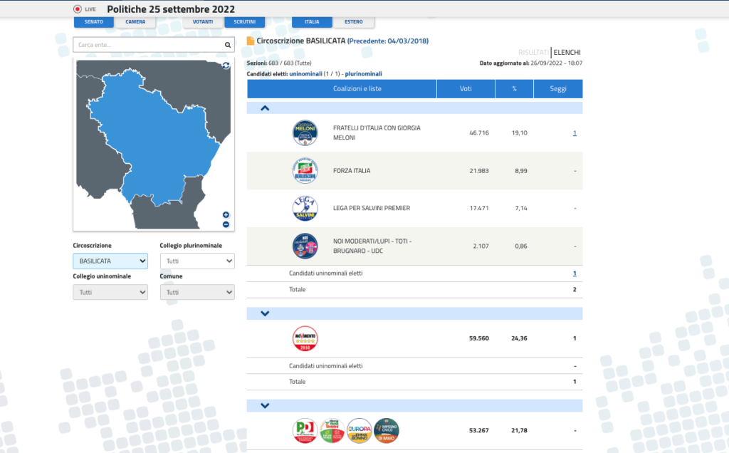Click the percentage column header
729x453 pixels.
coord(514,89)
